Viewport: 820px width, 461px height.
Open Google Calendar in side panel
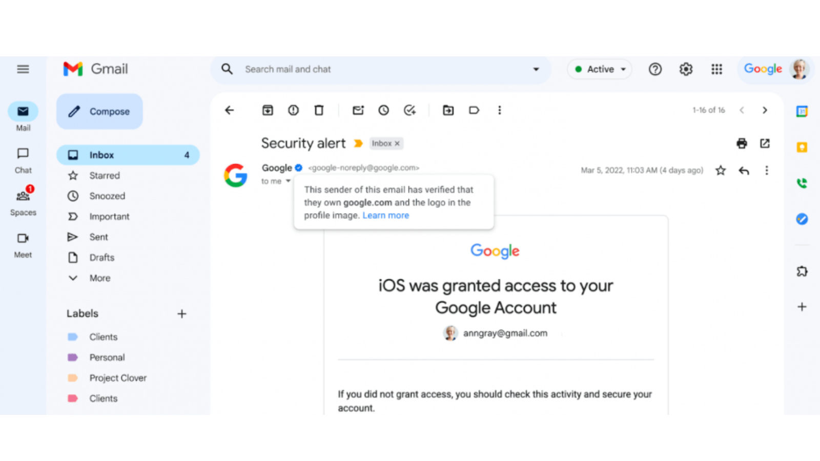[802, 111]
